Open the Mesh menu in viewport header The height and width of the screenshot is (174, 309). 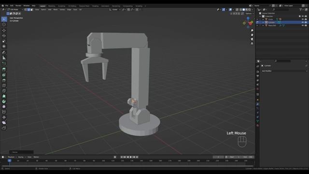[56, 10]
